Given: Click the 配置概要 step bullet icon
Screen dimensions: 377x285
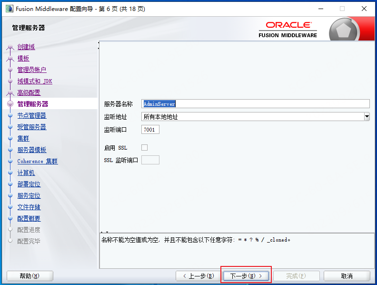Looking at the screenshot, I should coord(10,219).
